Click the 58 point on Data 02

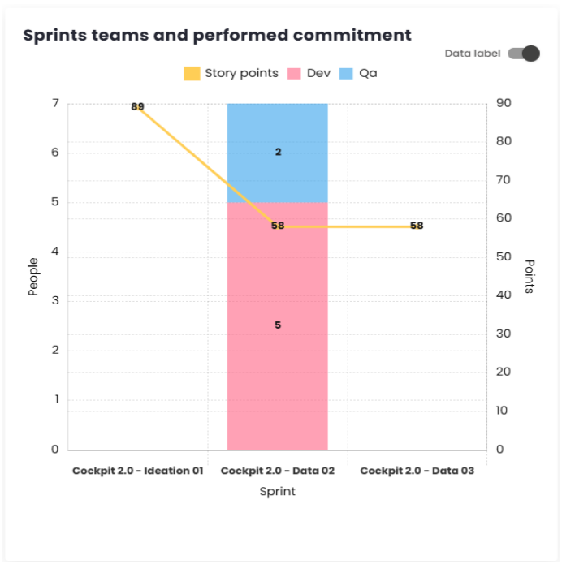pyautogui.click(x=278, y=226)
